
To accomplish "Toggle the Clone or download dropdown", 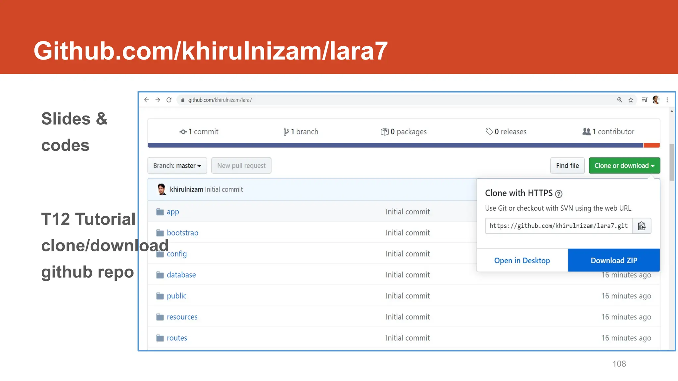I will [624, 165].
